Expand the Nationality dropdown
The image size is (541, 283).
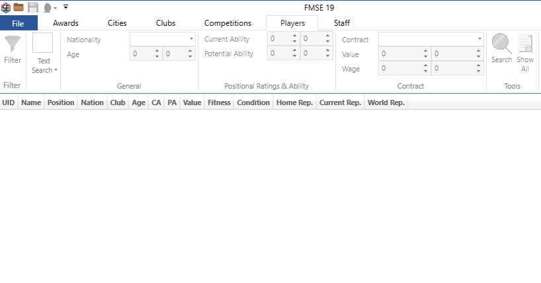tap(191, 39)
